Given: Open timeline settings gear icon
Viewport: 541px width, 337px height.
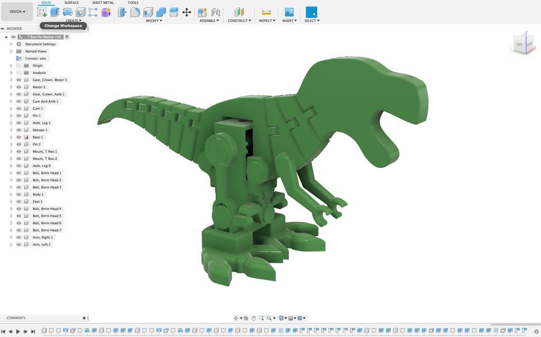Looking at the screenshot, I should (x=536, y=331).
